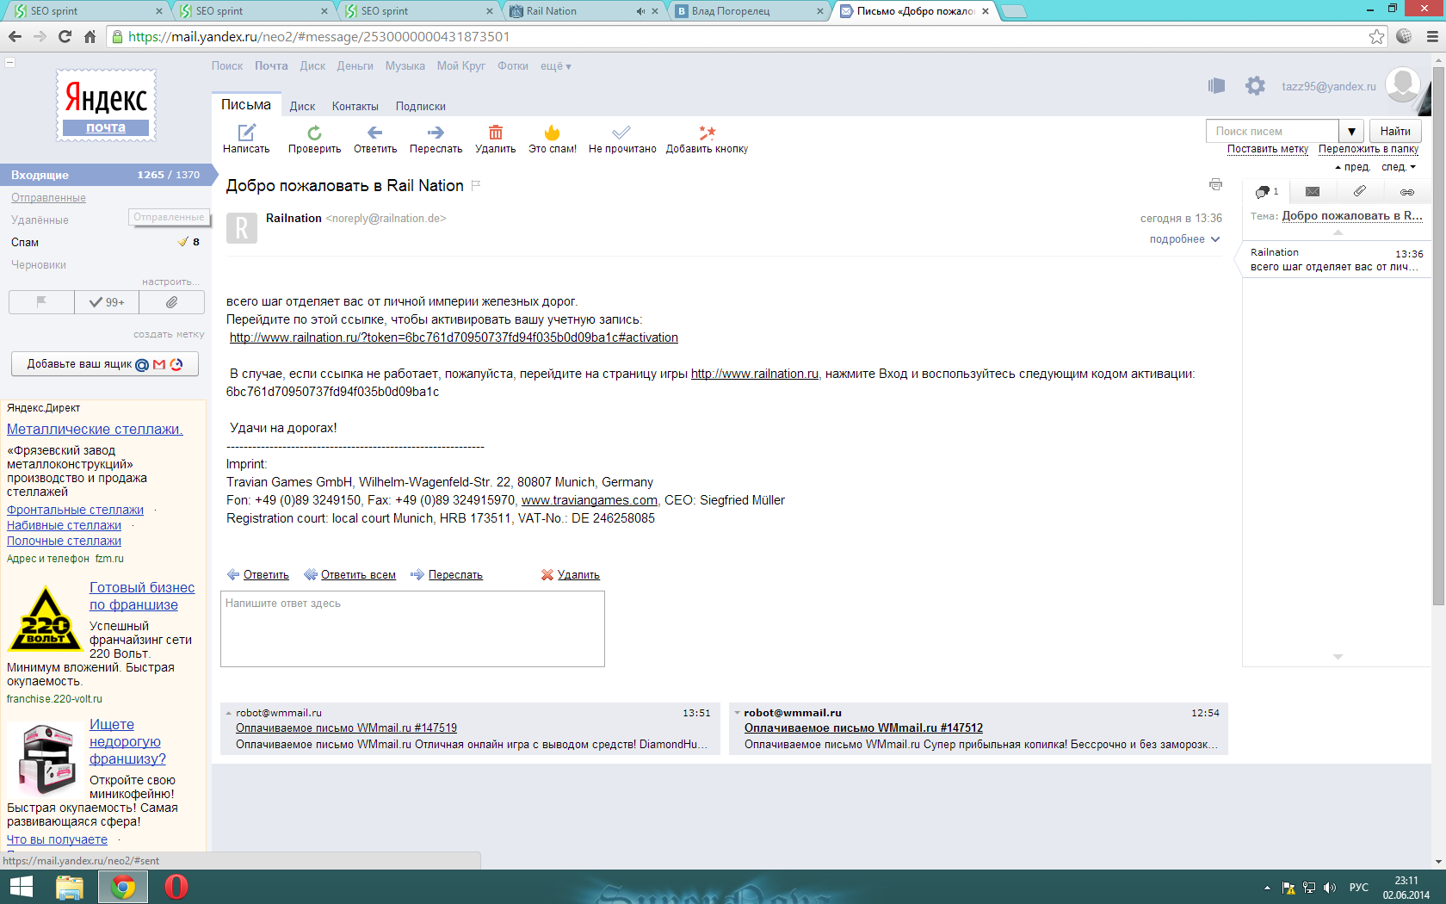
Task: Click Добавьте ваш ящик button
Action: [x=105, y=364]
